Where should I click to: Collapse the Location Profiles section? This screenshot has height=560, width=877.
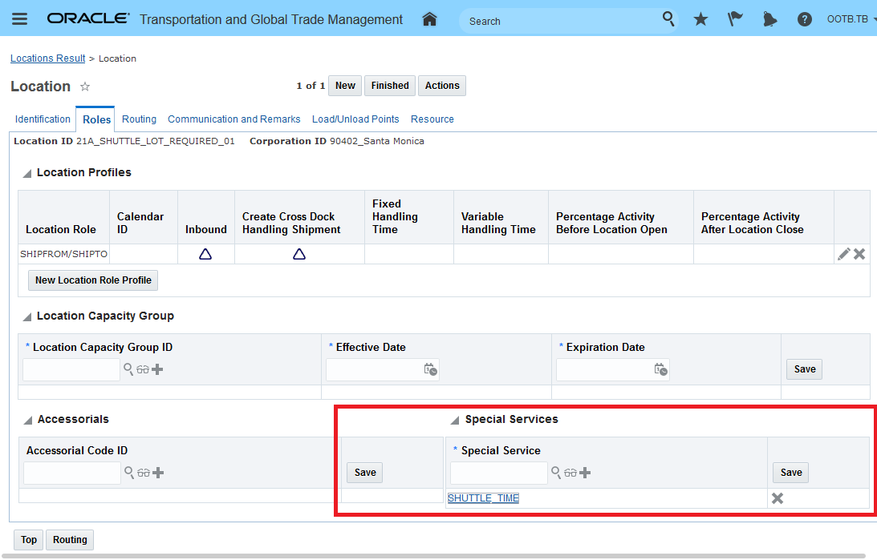[27, 173]
